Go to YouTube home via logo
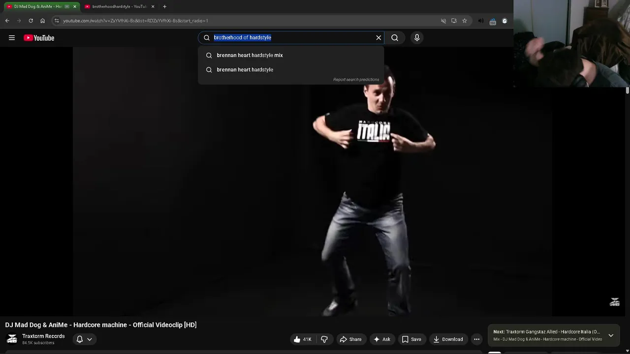The height and width of the screenshot is (354, 630). pos(39,38)
